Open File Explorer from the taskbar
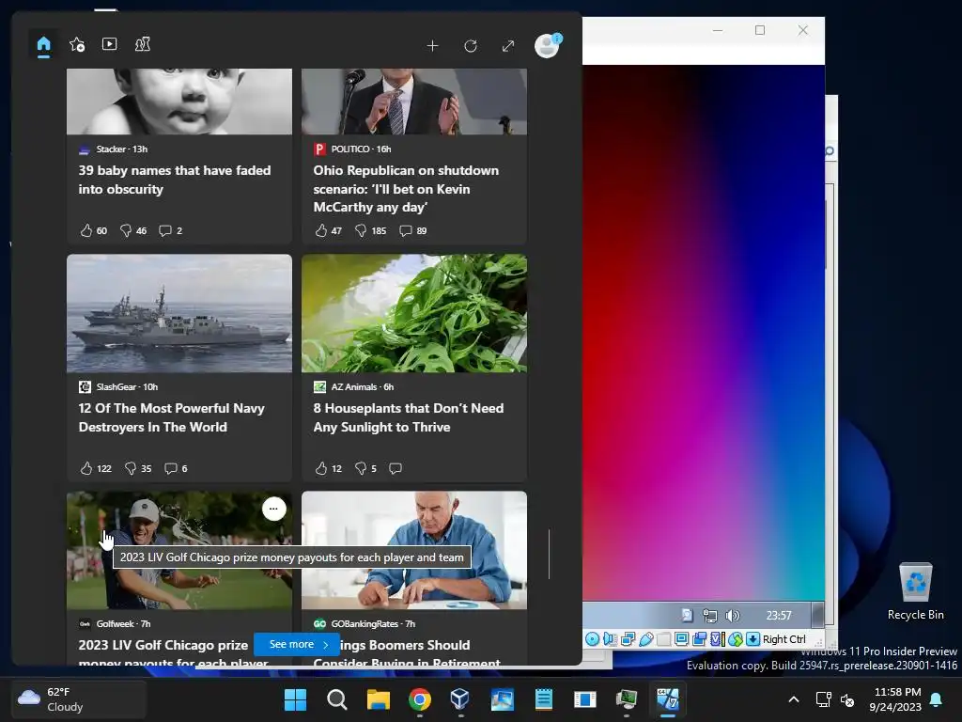The width and height of the screenshot is (962, 722). (x=378, y=699)
